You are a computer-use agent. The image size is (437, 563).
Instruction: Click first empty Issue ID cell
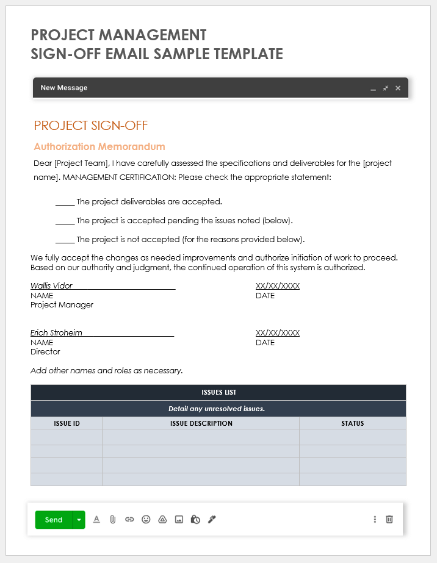[67, 437]
